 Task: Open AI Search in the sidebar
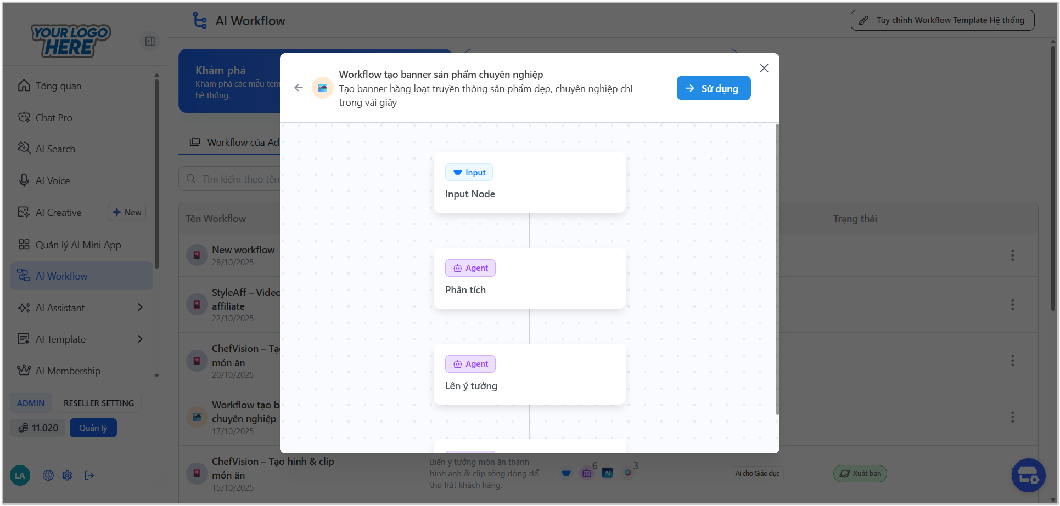55,149
